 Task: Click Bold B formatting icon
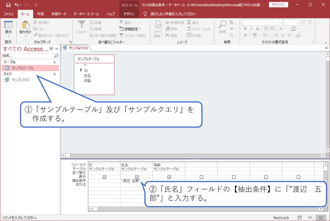245,29
